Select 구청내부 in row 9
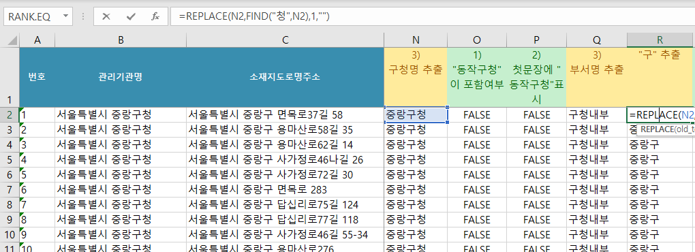This screenshot has width=695, height=252. [x=597, y=220]
